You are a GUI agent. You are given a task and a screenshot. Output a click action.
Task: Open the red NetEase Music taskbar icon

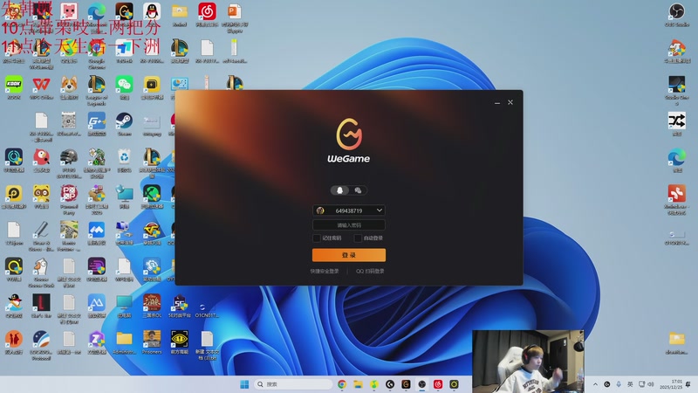coord(438,384)
